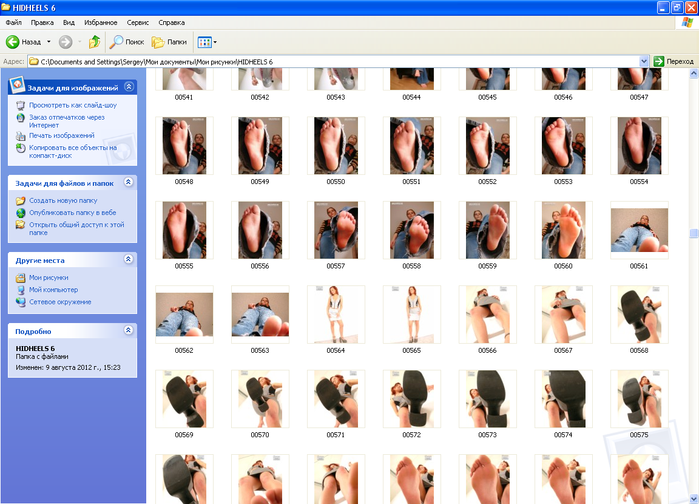This screenshot has height=504, width=699.
Task: Click the slideshow icon beside Просмотреть как слайд-шоу
Action: 21,105
